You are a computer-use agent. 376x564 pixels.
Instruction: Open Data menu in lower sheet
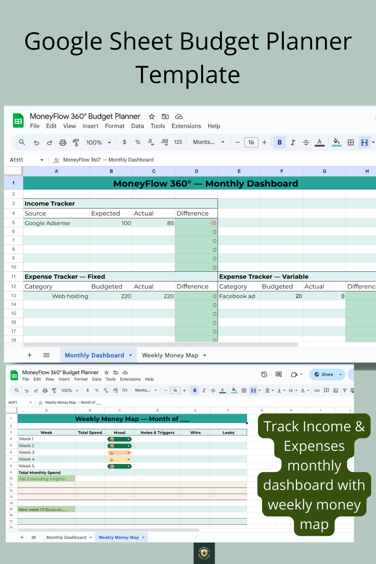tap(97, 379)
